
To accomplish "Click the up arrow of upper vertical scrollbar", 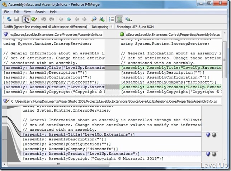I will tap(225, 33).
